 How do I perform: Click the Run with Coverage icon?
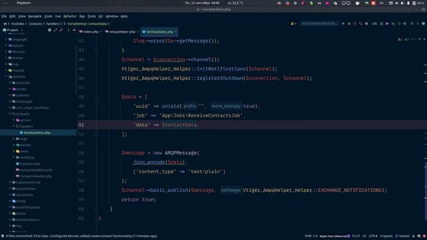[x=355, y=24]
